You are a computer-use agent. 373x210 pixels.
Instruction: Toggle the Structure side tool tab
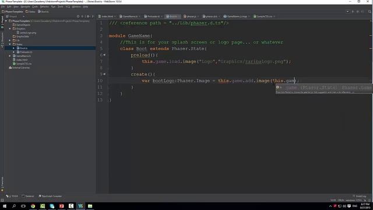[2, 40]
